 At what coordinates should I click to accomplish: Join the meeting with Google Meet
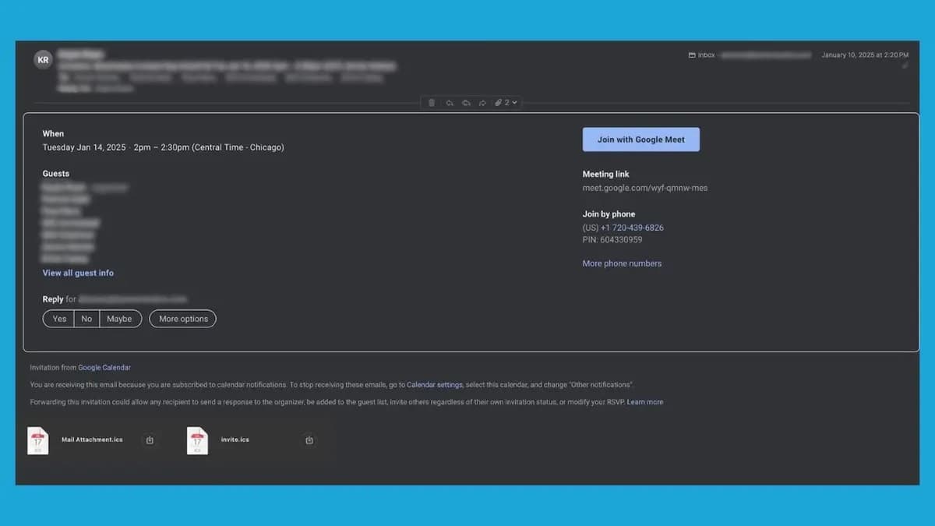(x=640, y=139)
